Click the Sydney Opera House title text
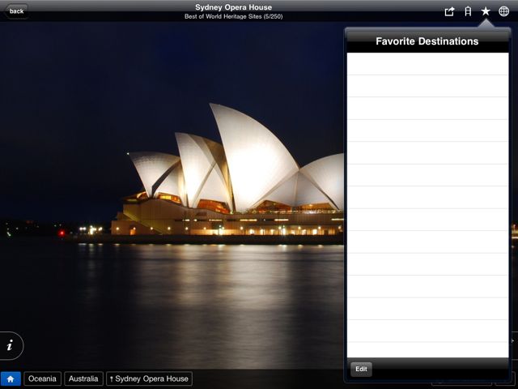The width and height of the screenshot is (518, 389). click(x=234, y=7)
